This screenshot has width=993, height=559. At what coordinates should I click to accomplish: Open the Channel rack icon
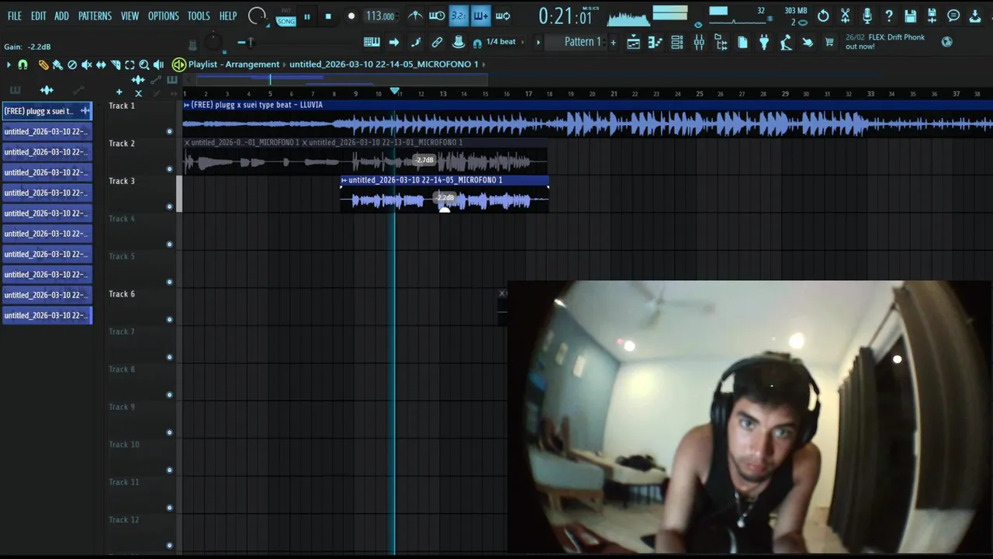(677, 43)
